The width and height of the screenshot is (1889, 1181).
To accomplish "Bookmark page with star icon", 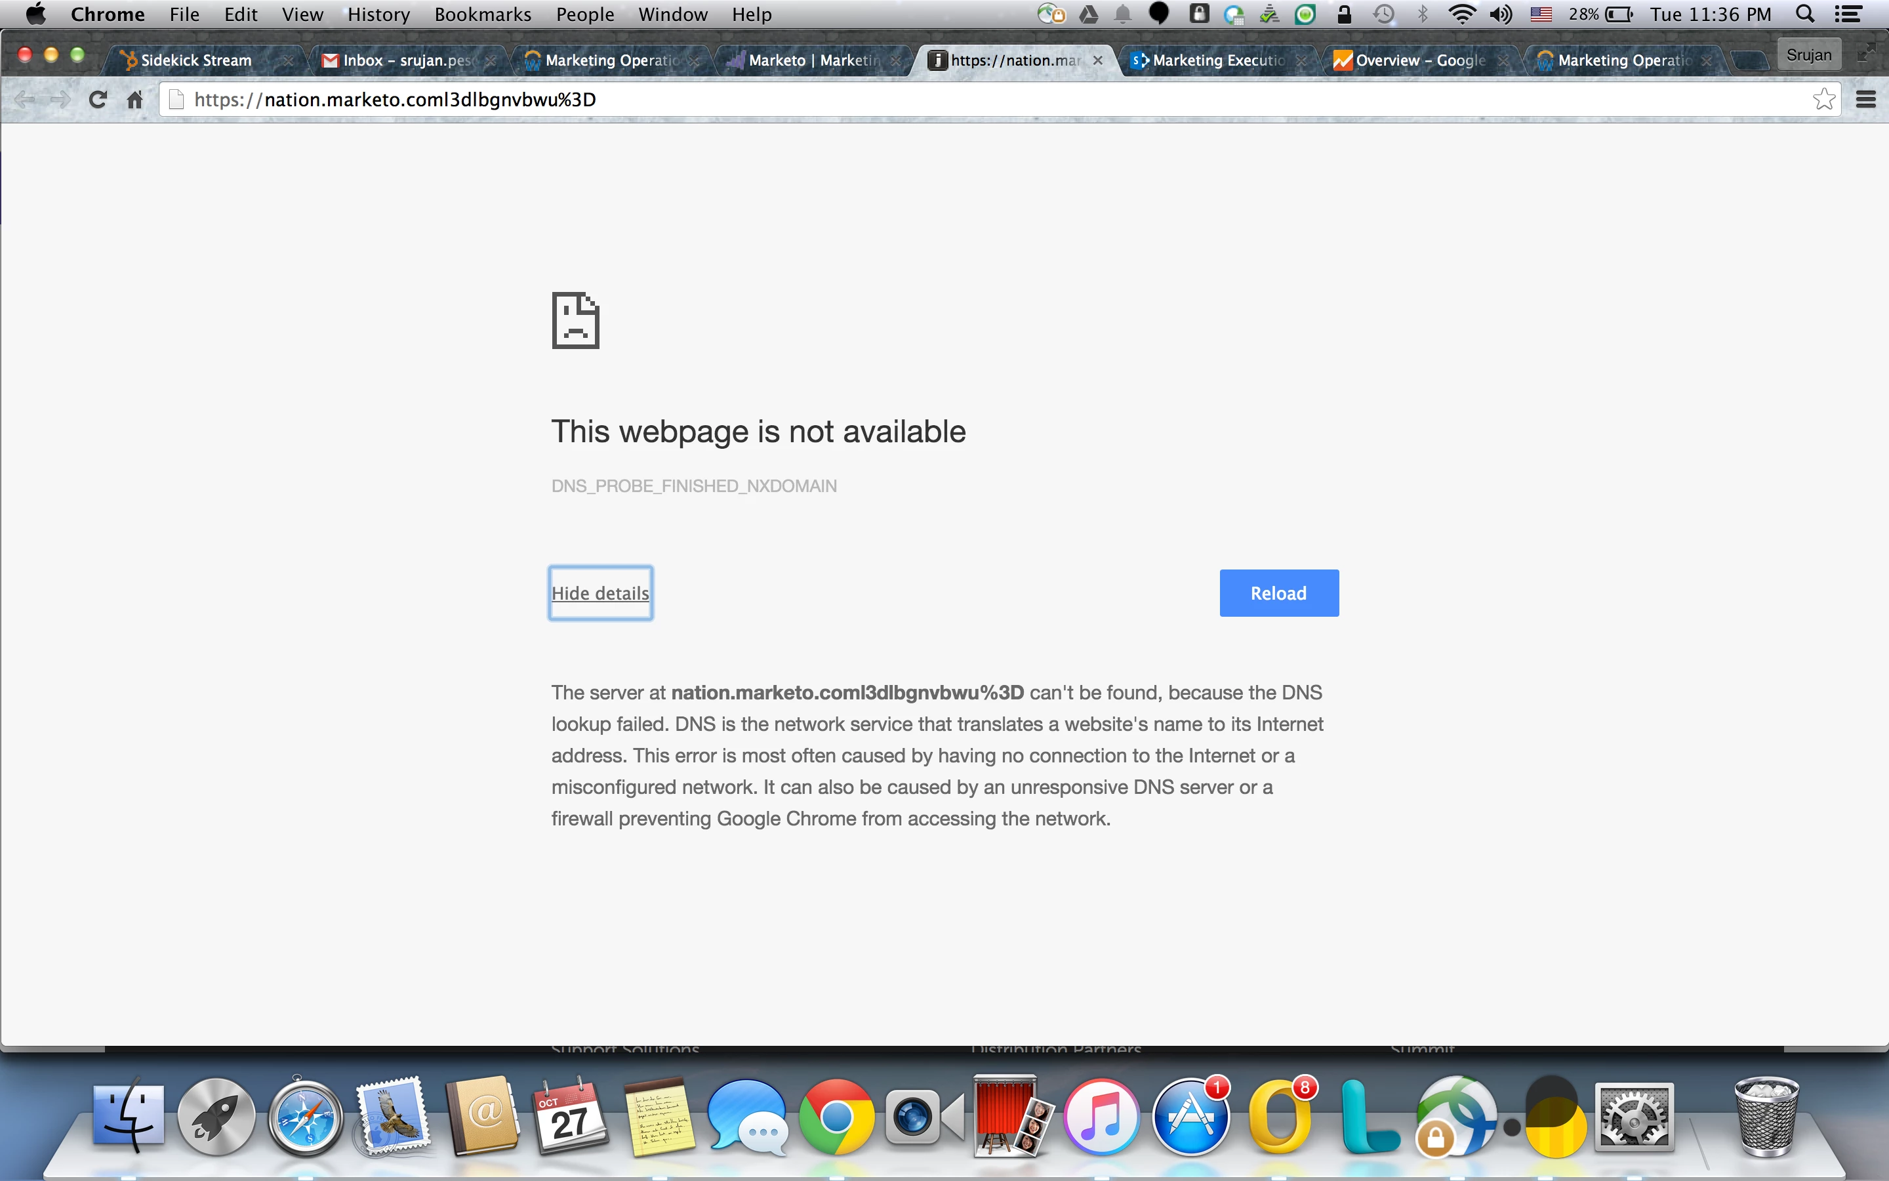I will pyautogui.click(x=1823, y=99).
